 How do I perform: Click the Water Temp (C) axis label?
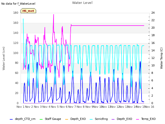point(161,58)
